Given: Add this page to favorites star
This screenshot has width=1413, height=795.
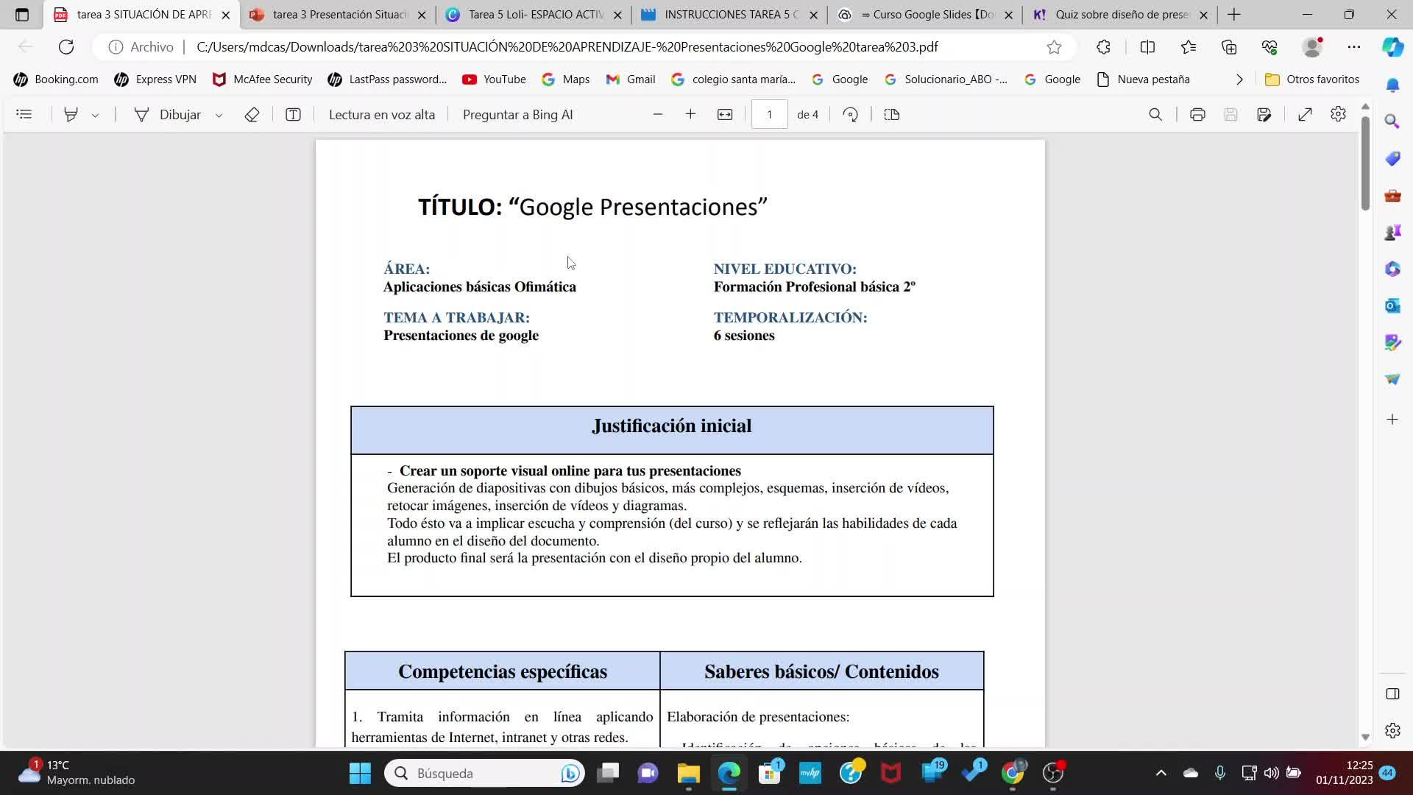Looking at the screenshot, I should (1054, 47).
